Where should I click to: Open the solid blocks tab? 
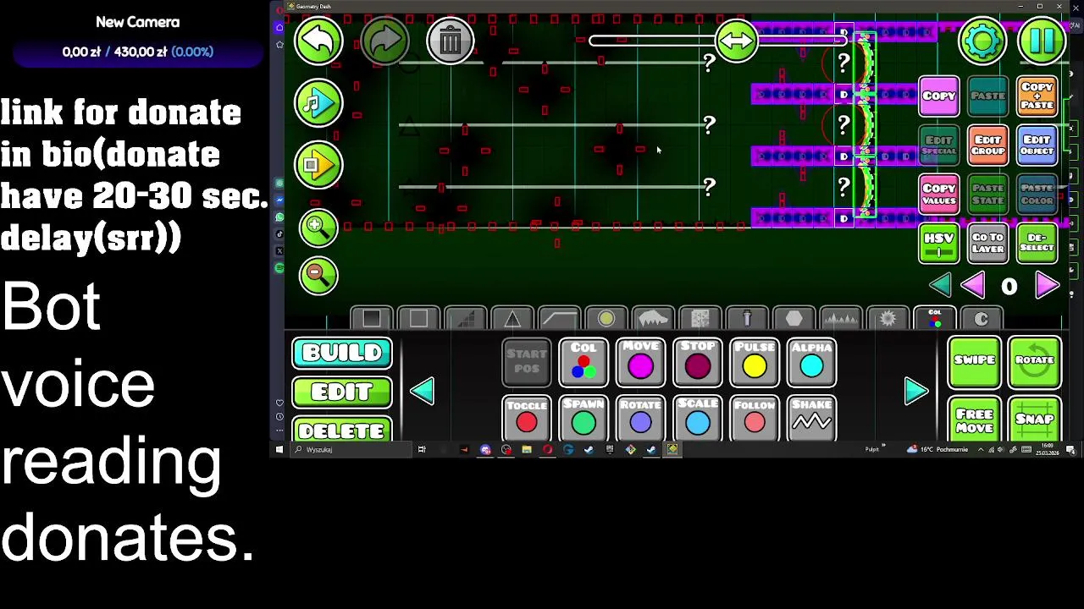coord(372,318)
